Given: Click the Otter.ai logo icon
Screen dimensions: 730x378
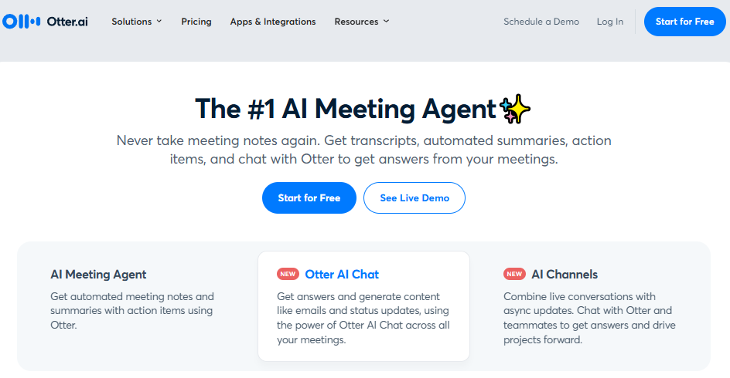Looking at the screenshot, I should click(22, 22).
